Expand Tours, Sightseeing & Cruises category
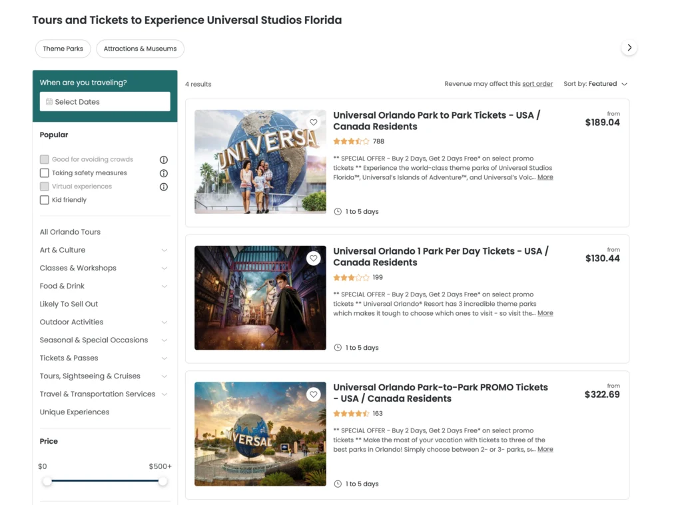Screen dimensions: 682x505 (x=165, y=376)
